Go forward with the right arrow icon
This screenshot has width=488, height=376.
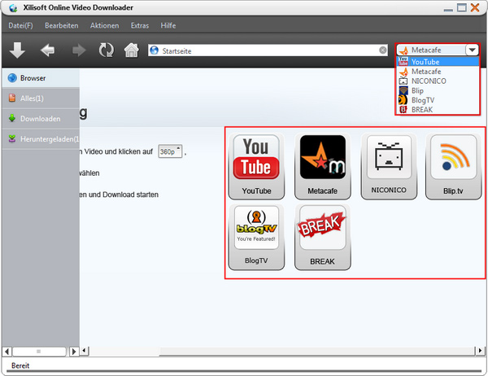point(79,50)
